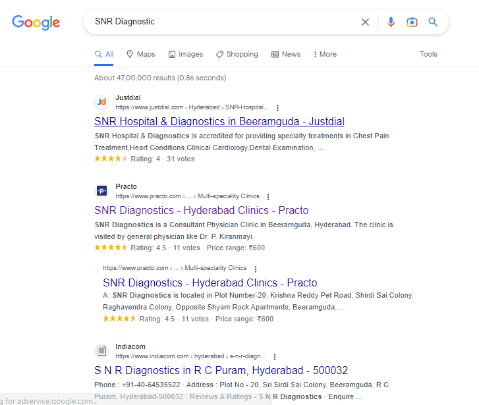Click the Practo favicon icon

tap(101, 191)
